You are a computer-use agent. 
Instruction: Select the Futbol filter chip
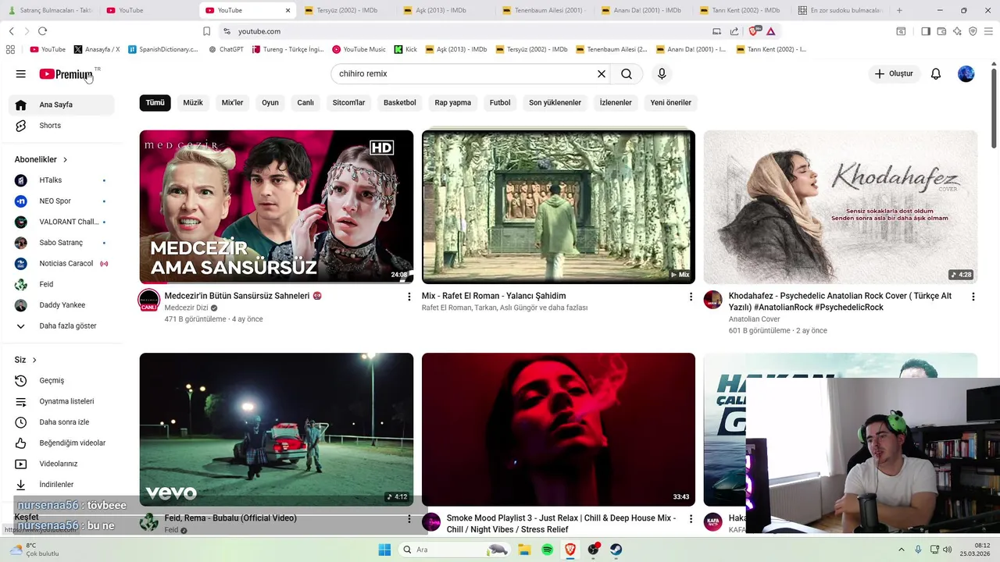tap(500, 102)
